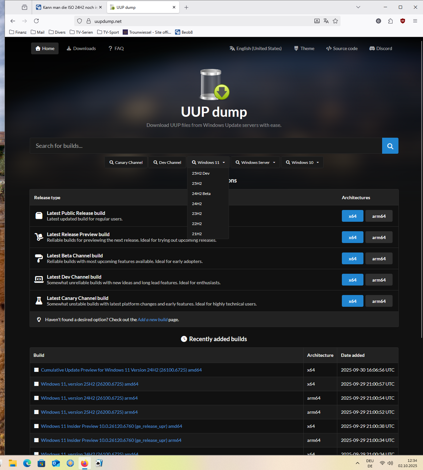Screen dimensions: 423x470
Task: Click the UUP dump logo image
Action: coord(214,84)
